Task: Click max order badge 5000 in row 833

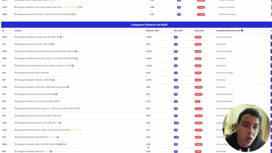Action: click(197, 102)
